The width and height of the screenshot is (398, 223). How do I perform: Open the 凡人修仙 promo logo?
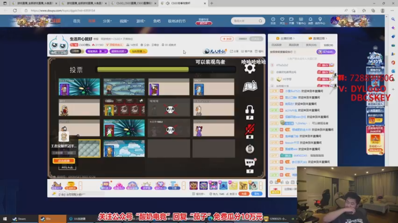pos(215,52)
